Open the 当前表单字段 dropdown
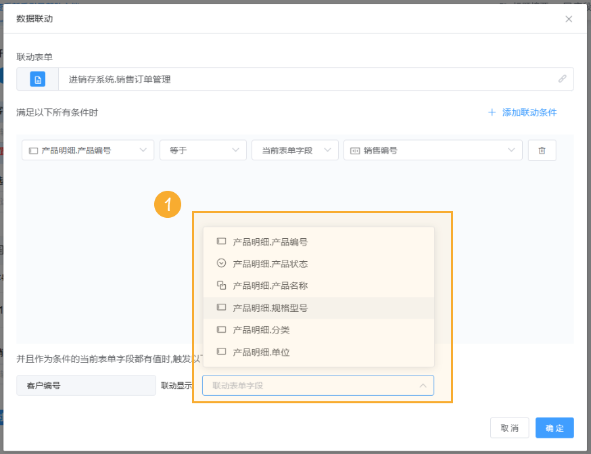 295,150
